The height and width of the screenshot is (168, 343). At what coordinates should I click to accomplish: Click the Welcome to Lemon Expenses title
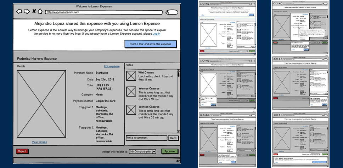[94, 6]
